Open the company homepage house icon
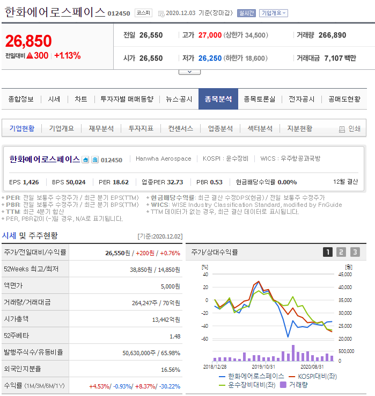The height and width of the screenshot is (396, 375). [x=85, y=160]
